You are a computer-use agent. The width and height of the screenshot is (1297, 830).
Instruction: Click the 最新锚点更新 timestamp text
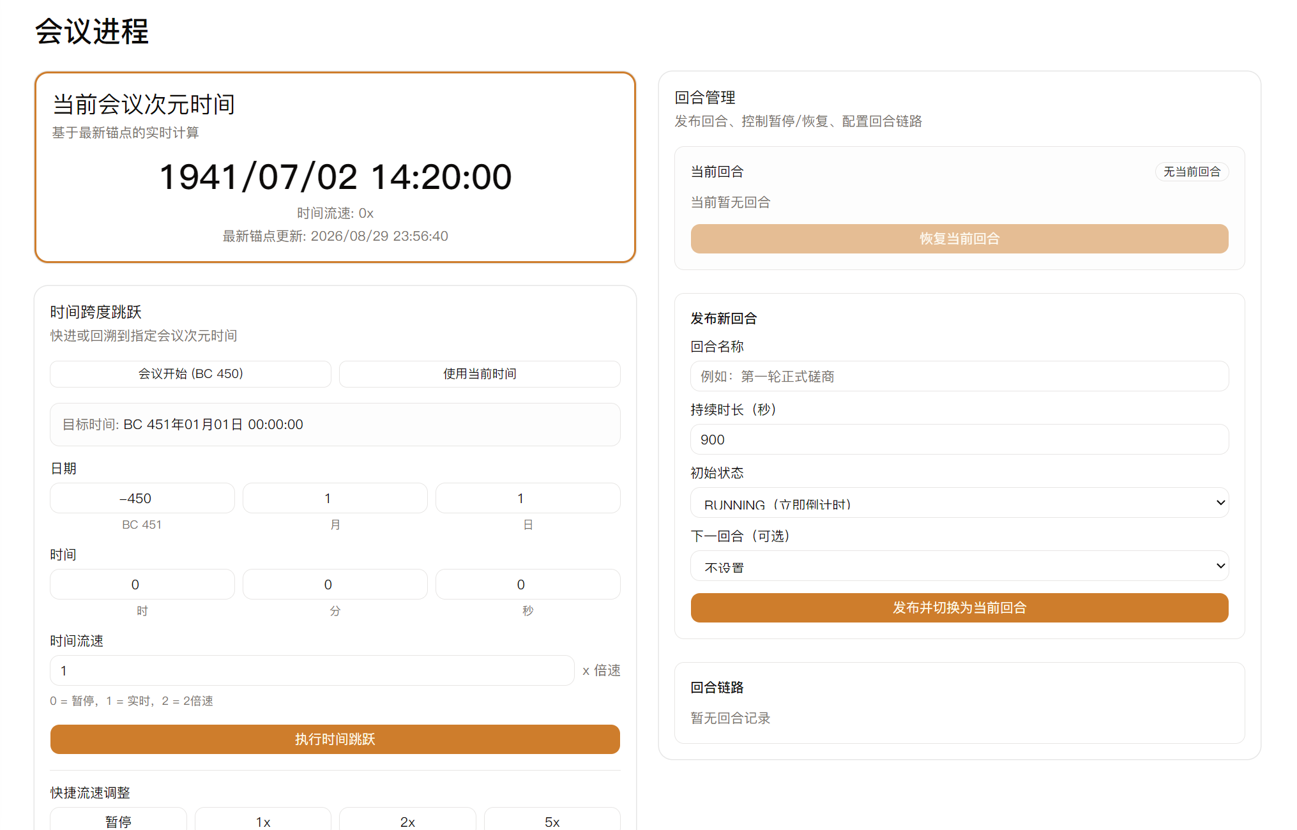(335, 236)
